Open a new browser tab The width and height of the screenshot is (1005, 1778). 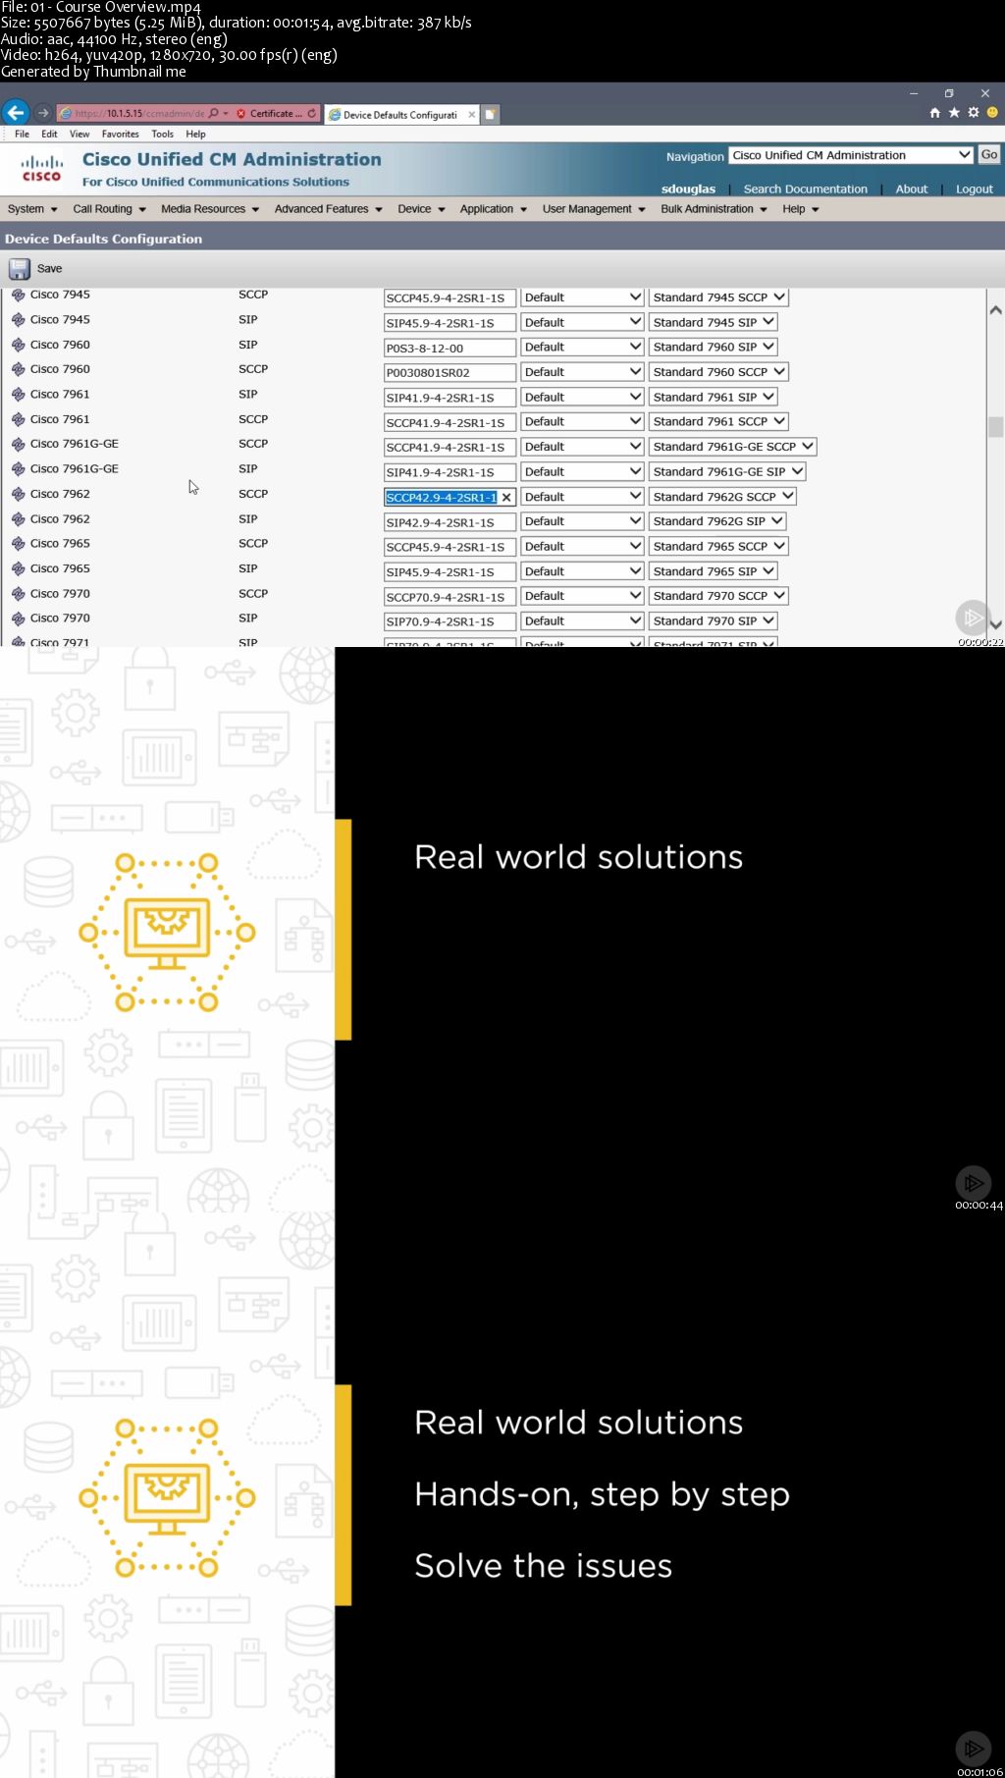tap(490, 114)
